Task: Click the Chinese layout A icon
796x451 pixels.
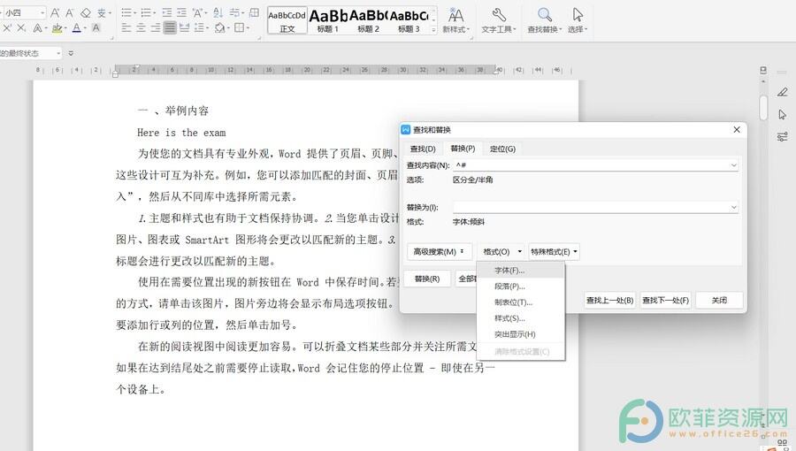Action: (x=197, y=12)
